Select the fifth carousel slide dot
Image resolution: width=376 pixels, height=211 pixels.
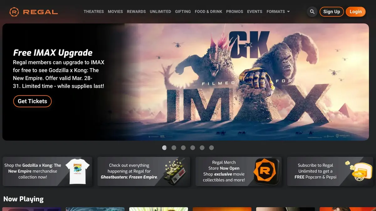[202, 148]
